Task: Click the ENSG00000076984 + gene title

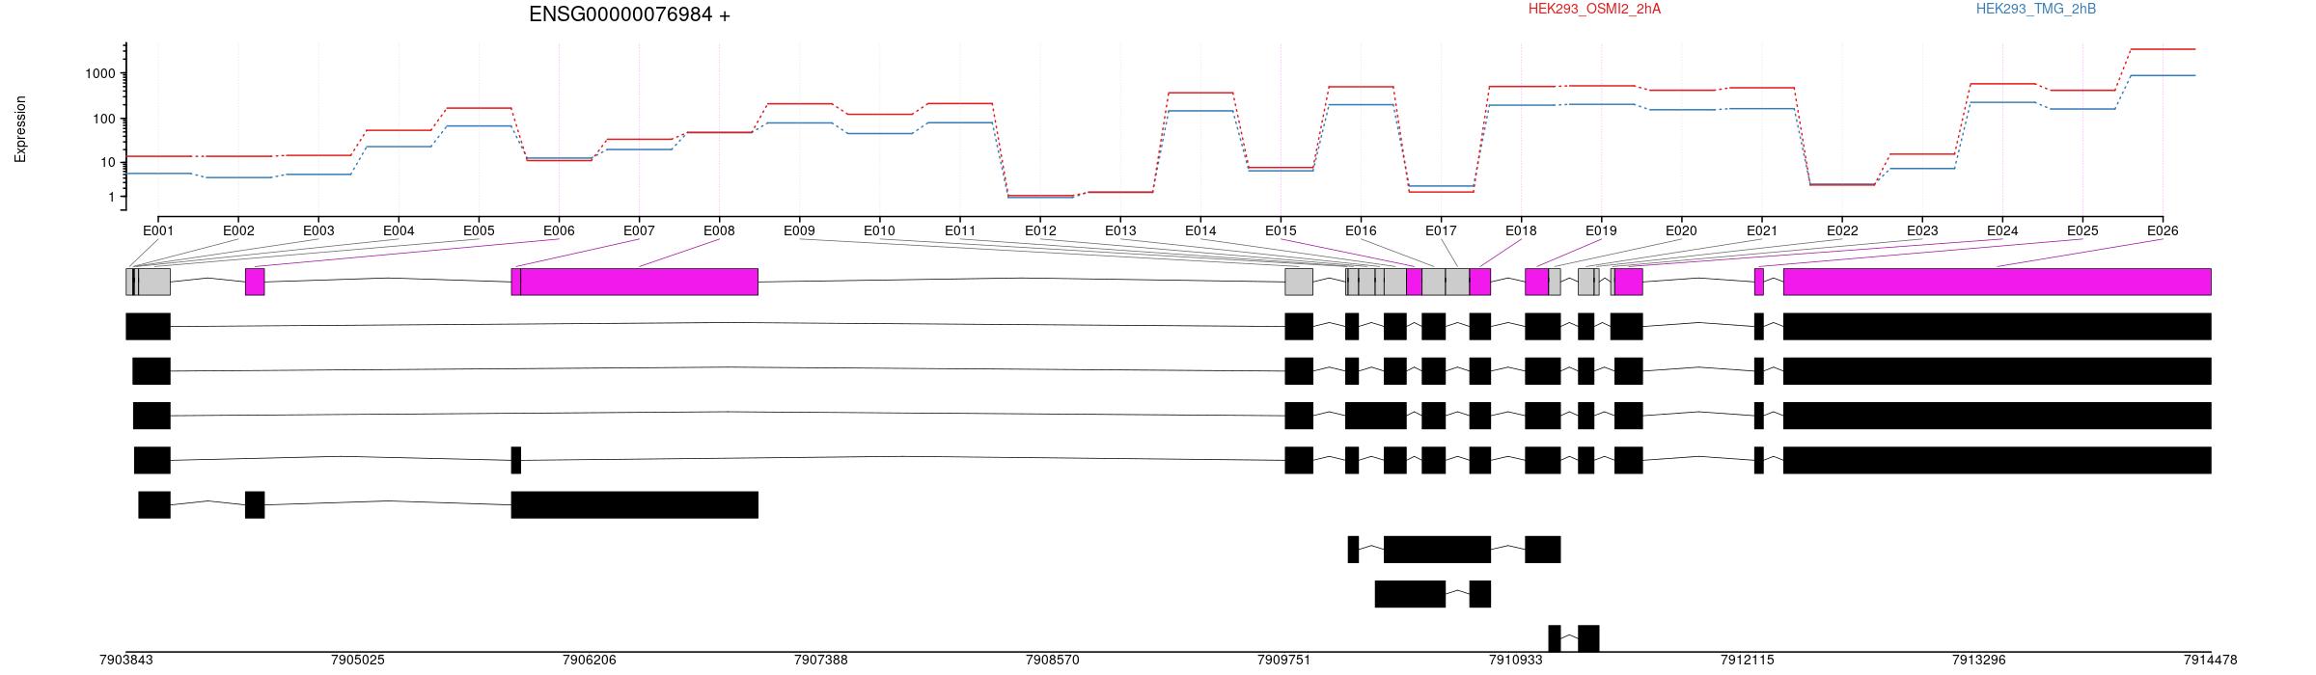Action: pos(629,14)
